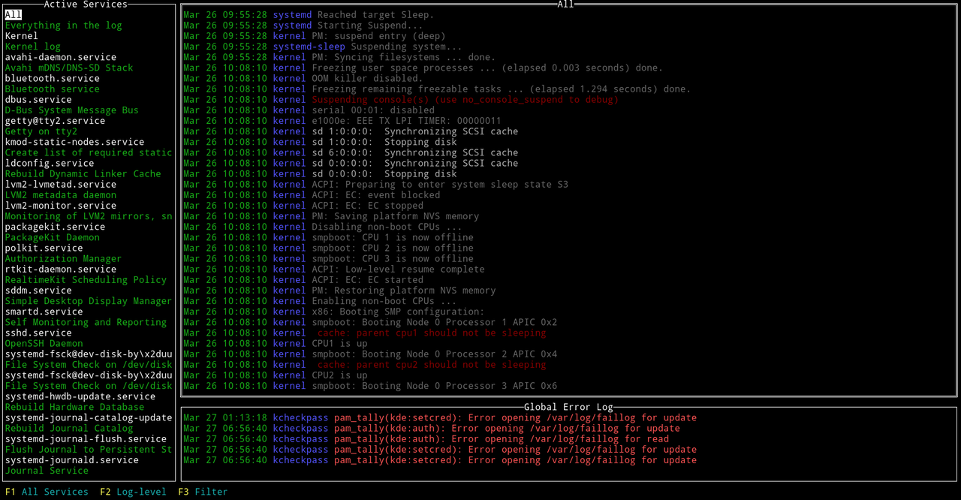Select packagekit.service entry
The height and width of the screenshot is (500, 961).
point(55,227)
